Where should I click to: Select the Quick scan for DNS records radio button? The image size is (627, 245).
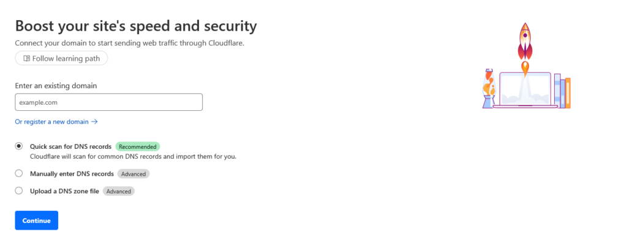point(19,146)
